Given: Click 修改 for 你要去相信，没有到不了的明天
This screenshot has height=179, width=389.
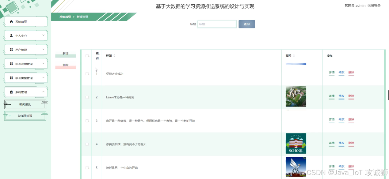Looking at the screenshot, I should click(x=341, y=143).
